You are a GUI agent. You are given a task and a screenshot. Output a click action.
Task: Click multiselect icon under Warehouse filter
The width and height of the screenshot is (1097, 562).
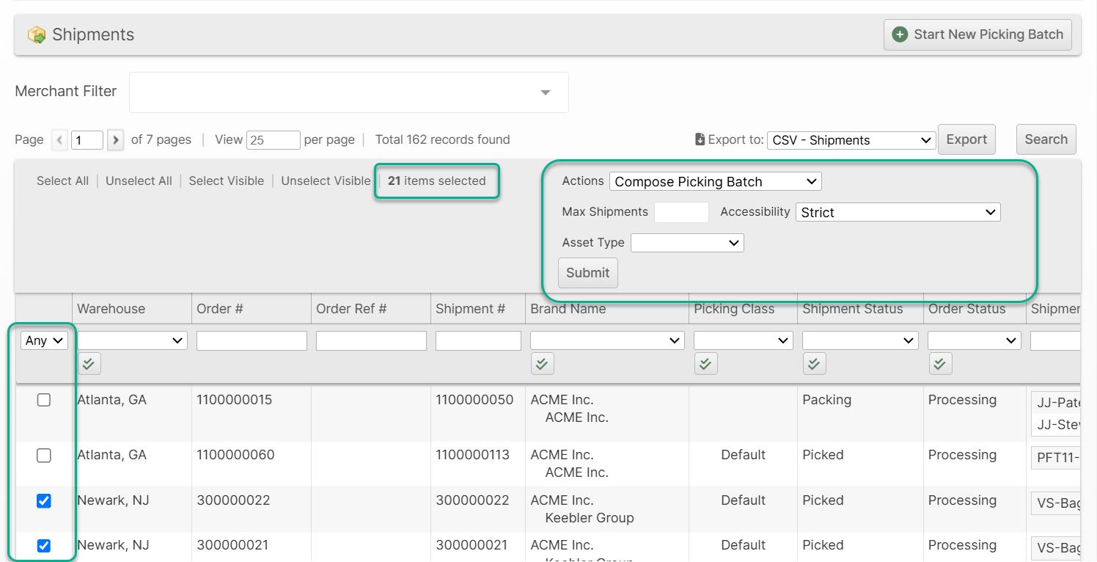tap(89, 363)
